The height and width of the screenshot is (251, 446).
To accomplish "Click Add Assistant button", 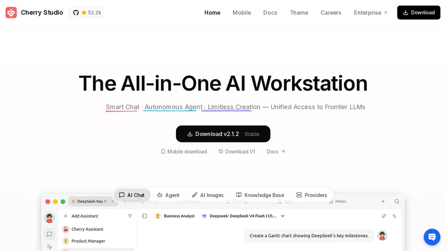I will point(81,216).
